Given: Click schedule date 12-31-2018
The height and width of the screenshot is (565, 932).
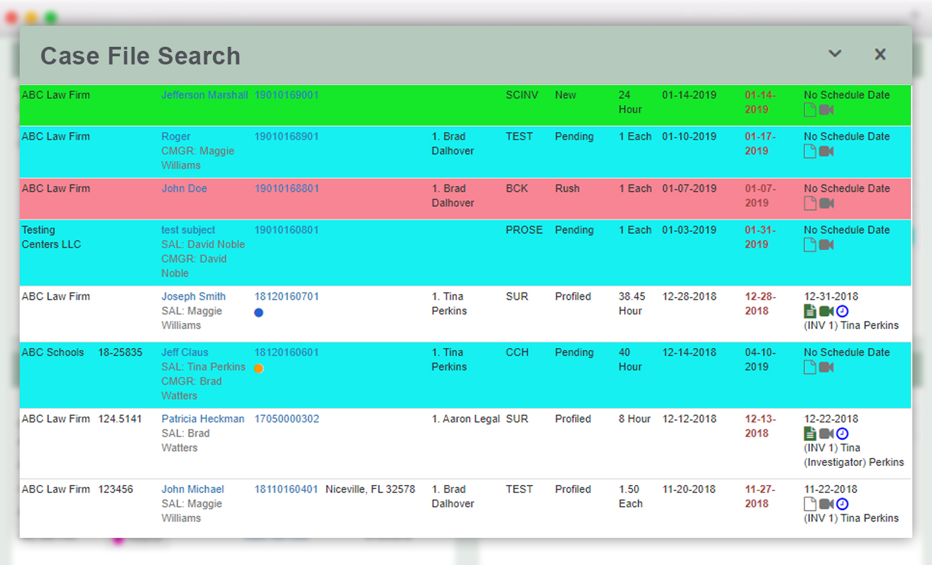Looking at the screenshot, I should (831, 296).
